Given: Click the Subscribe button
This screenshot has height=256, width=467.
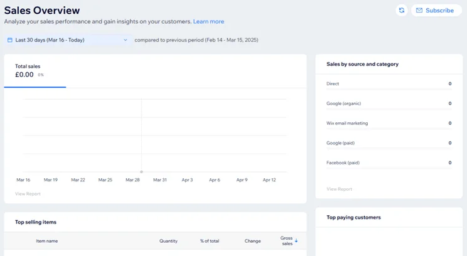Looking at the screenshot, I should tap(436, 11).
